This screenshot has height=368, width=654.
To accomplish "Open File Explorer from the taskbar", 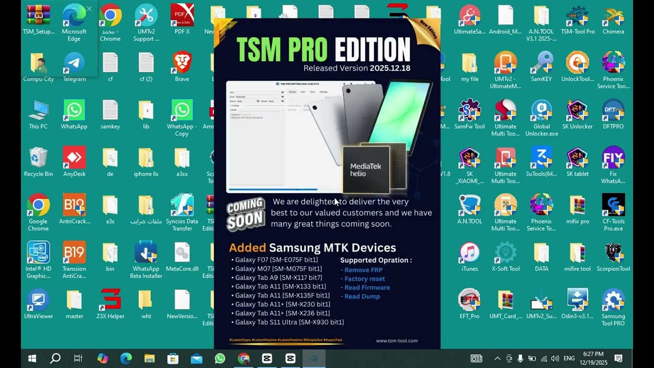I will point(149,359).
